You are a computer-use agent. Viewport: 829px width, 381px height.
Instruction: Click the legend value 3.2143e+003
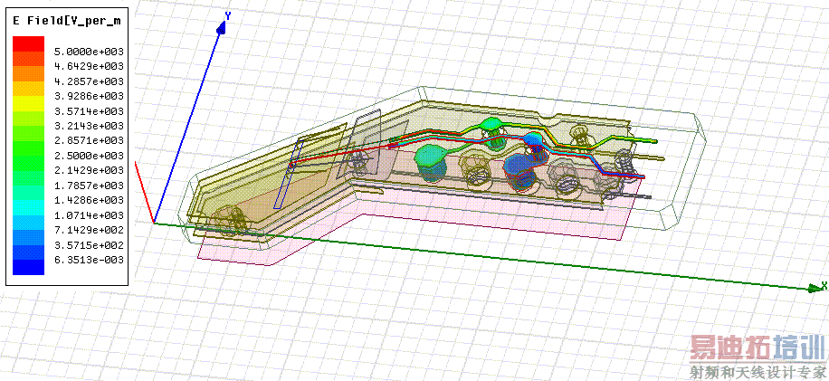(89, 126)
